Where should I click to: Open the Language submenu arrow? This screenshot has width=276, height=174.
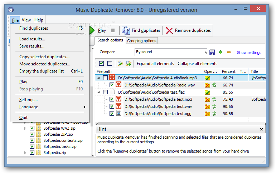click(85, 107)
